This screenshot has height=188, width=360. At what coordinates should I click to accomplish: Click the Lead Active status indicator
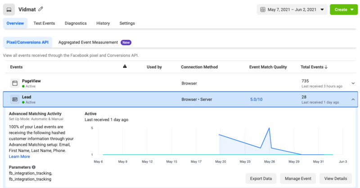click(29, 102)
